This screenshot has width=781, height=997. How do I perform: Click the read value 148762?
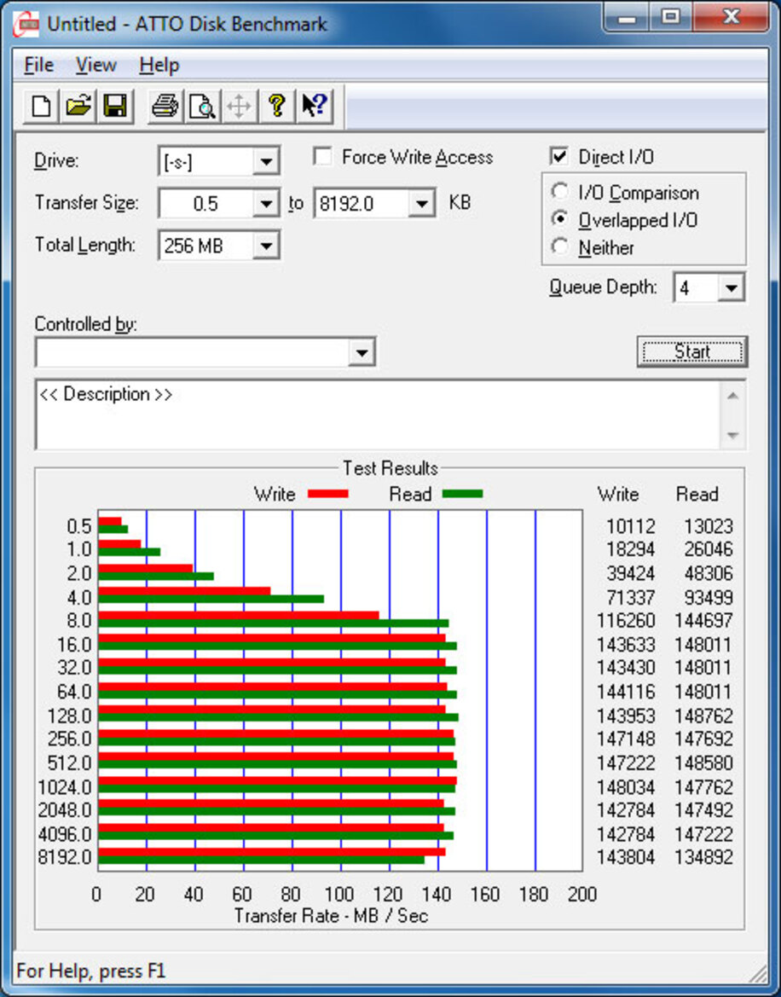click(x=703, y=716)
